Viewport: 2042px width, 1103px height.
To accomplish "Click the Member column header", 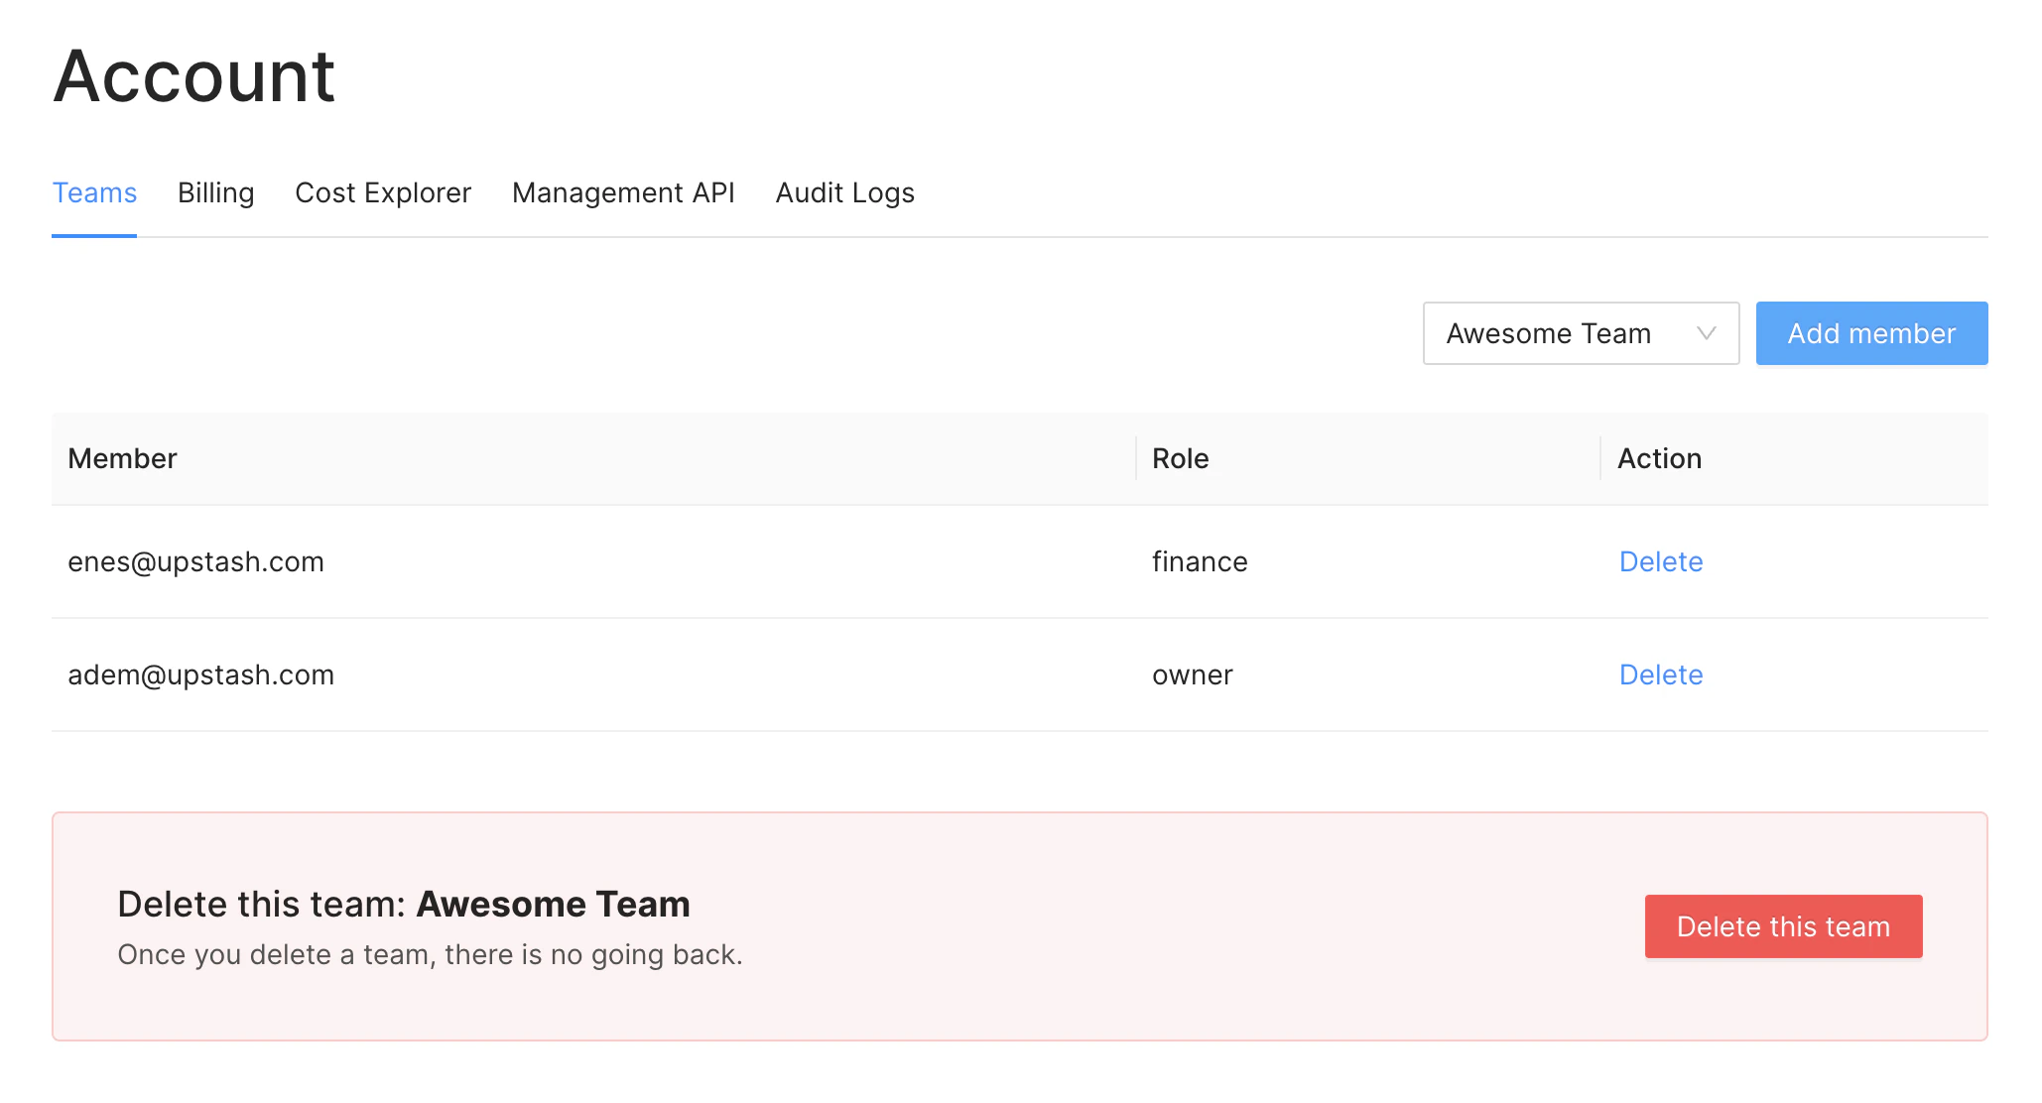I will 122,458.
